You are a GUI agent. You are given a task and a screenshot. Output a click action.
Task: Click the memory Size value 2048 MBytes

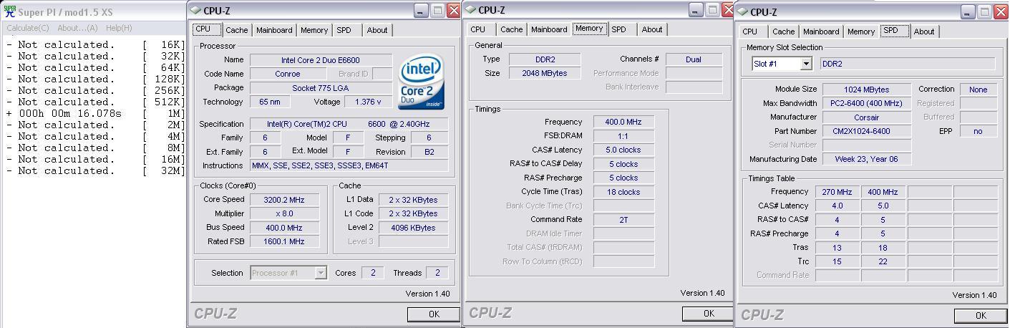point(545,73)
